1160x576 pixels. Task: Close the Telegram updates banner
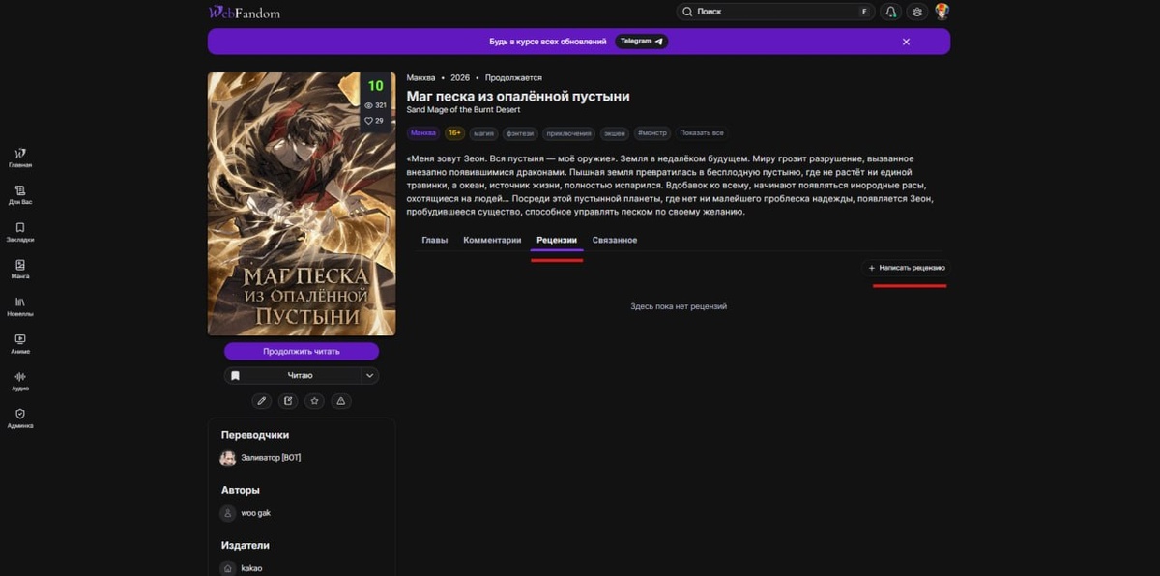click(906, 42)
